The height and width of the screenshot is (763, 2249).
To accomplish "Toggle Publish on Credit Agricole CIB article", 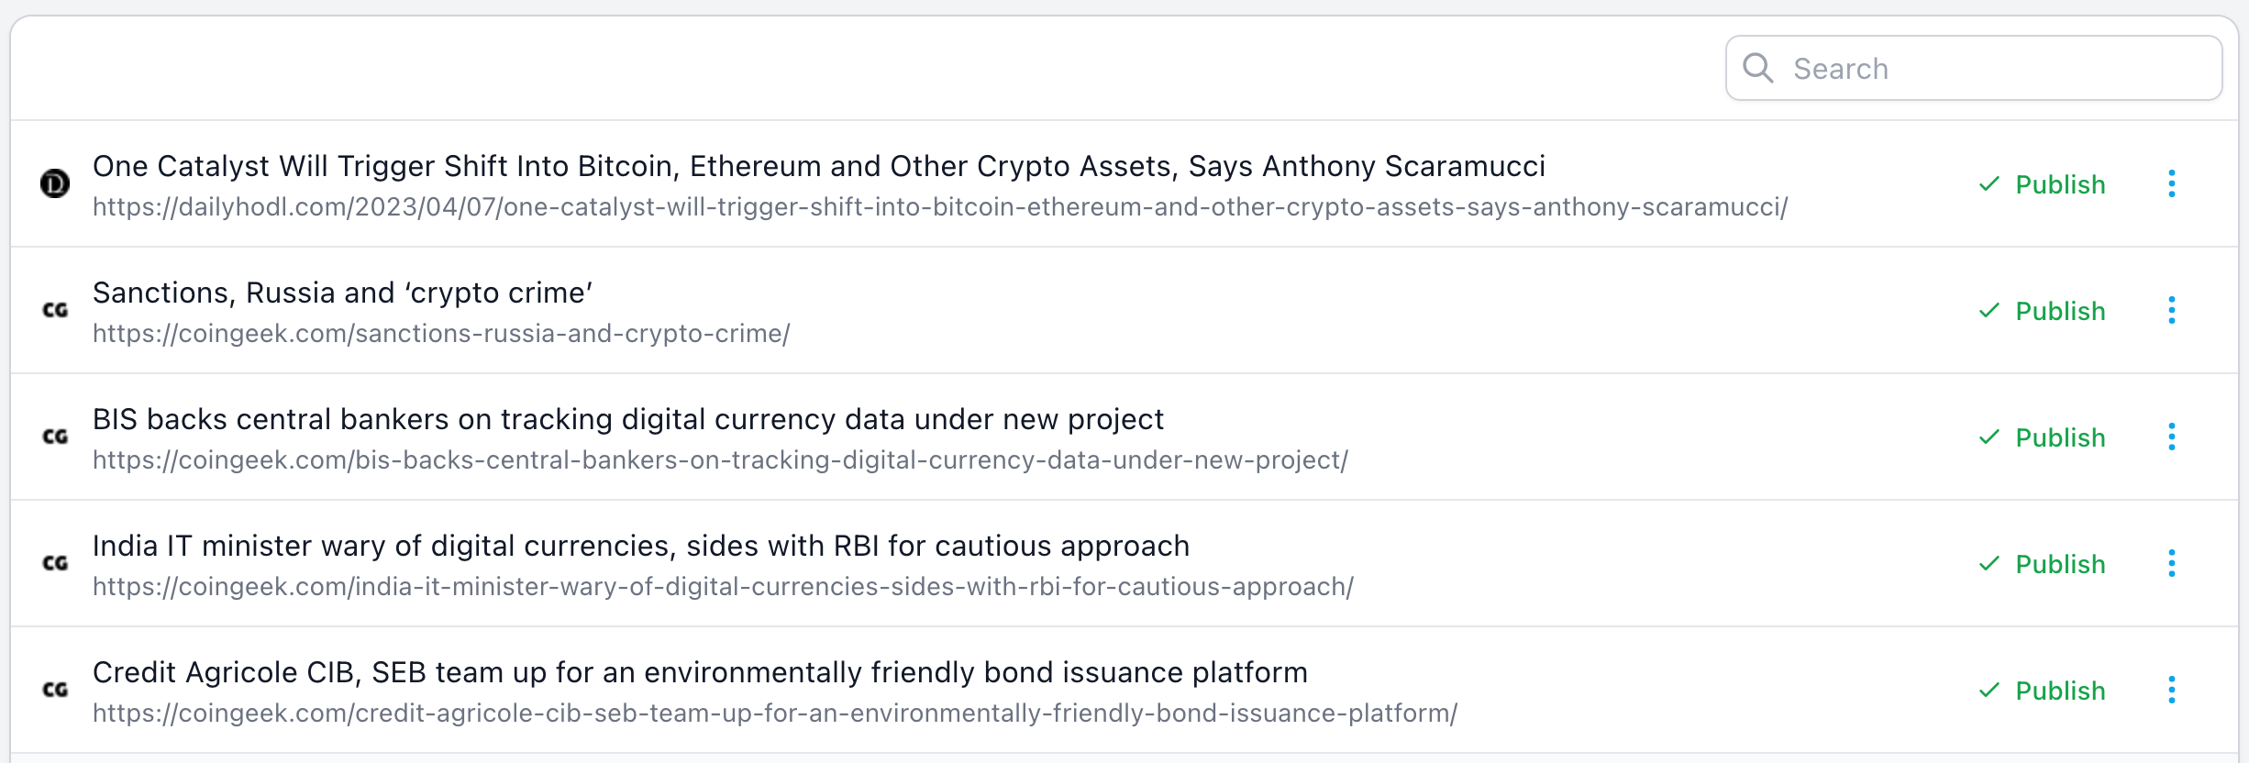I will [2043, 691].
